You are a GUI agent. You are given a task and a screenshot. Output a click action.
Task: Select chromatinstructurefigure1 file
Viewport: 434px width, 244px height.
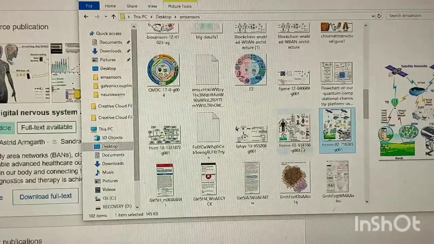[x=337, y=33]
